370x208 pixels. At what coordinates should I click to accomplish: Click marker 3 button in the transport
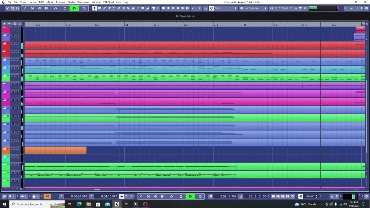click(x=283, y=196)
